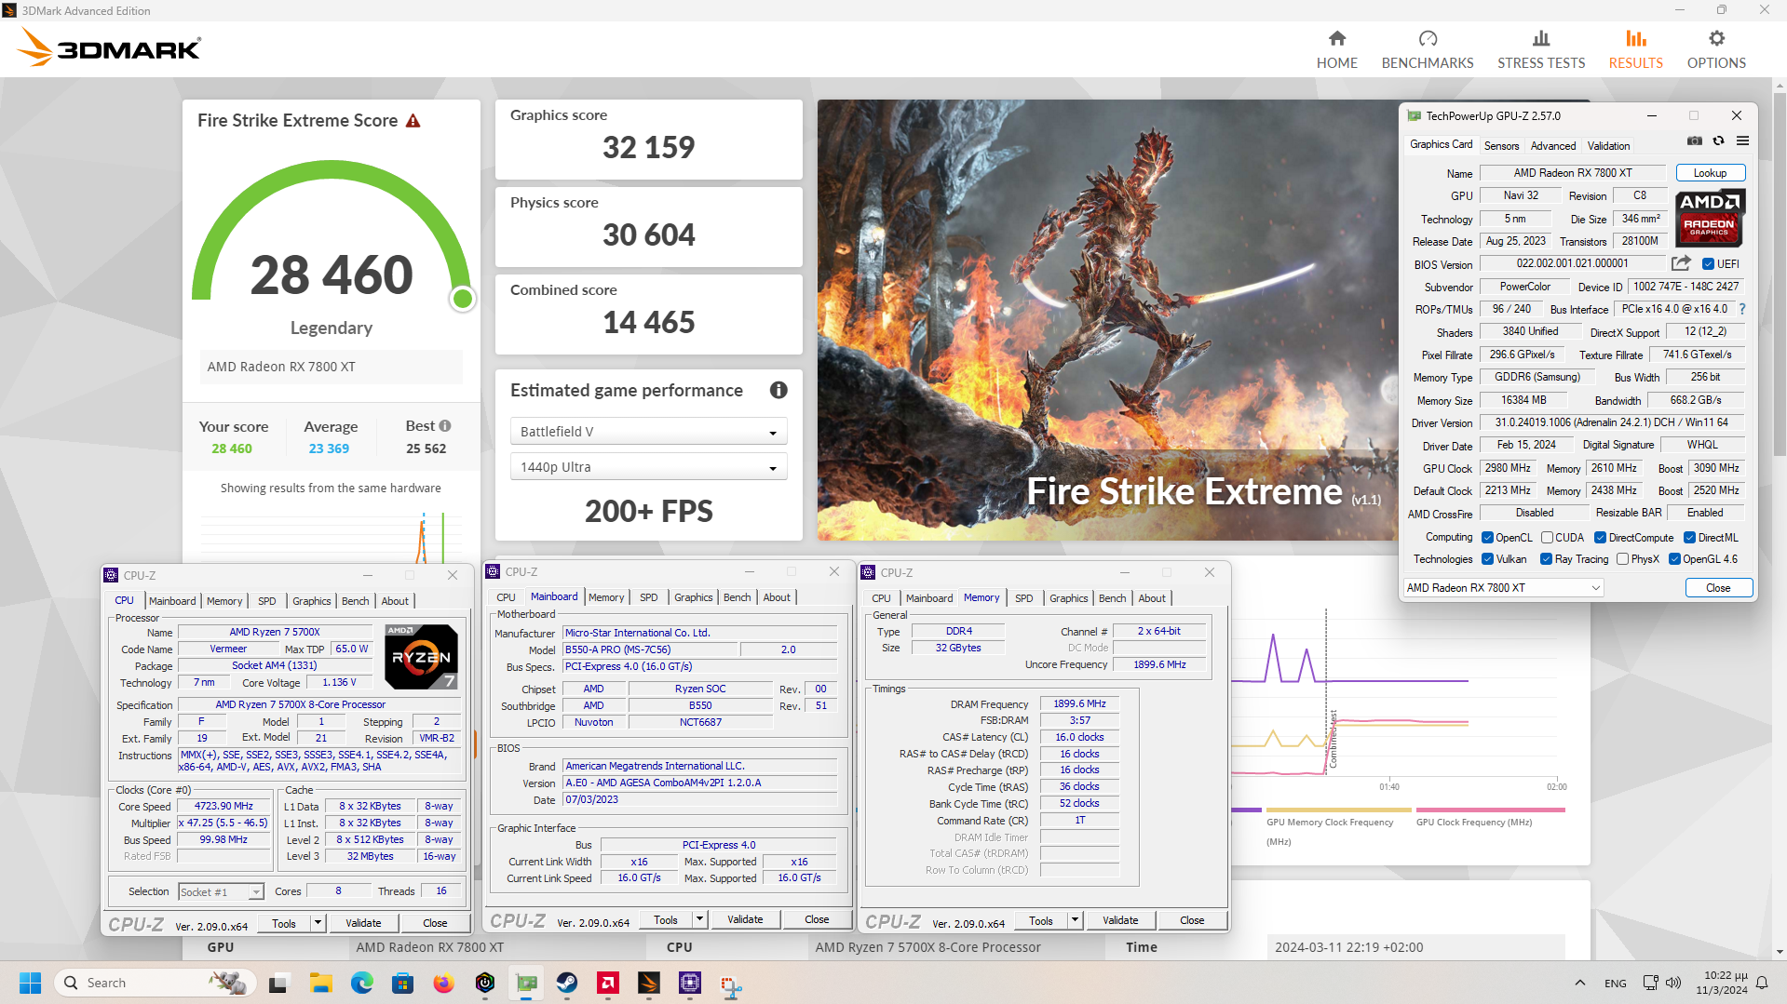Screen dimensions: 1787x1004
Task: Expand the Tools arrow in the CPU-Z CPU window
Action: 318,923
